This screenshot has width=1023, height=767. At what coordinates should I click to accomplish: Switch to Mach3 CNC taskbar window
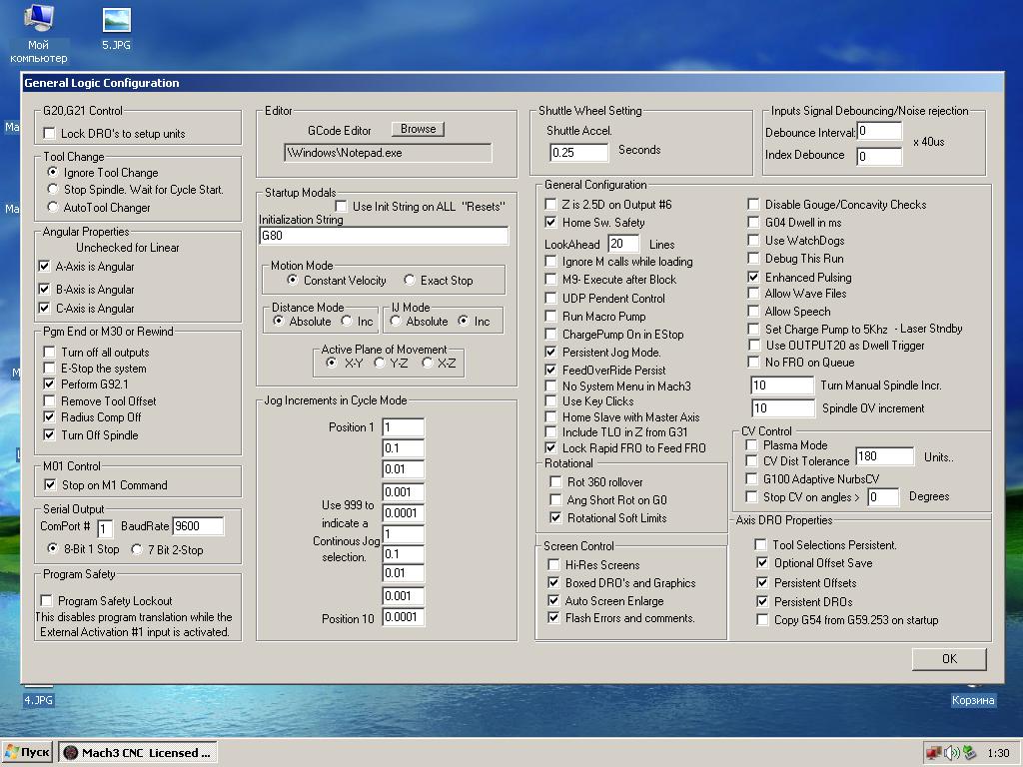(x=138, y=752)
